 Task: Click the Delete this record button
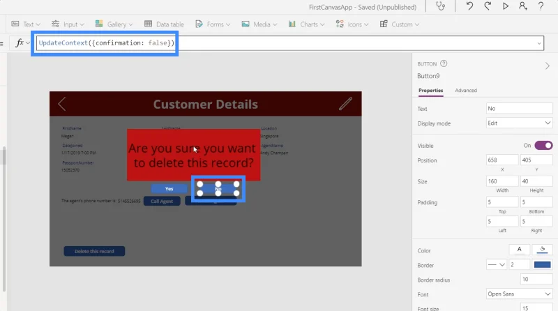point(94,251)
